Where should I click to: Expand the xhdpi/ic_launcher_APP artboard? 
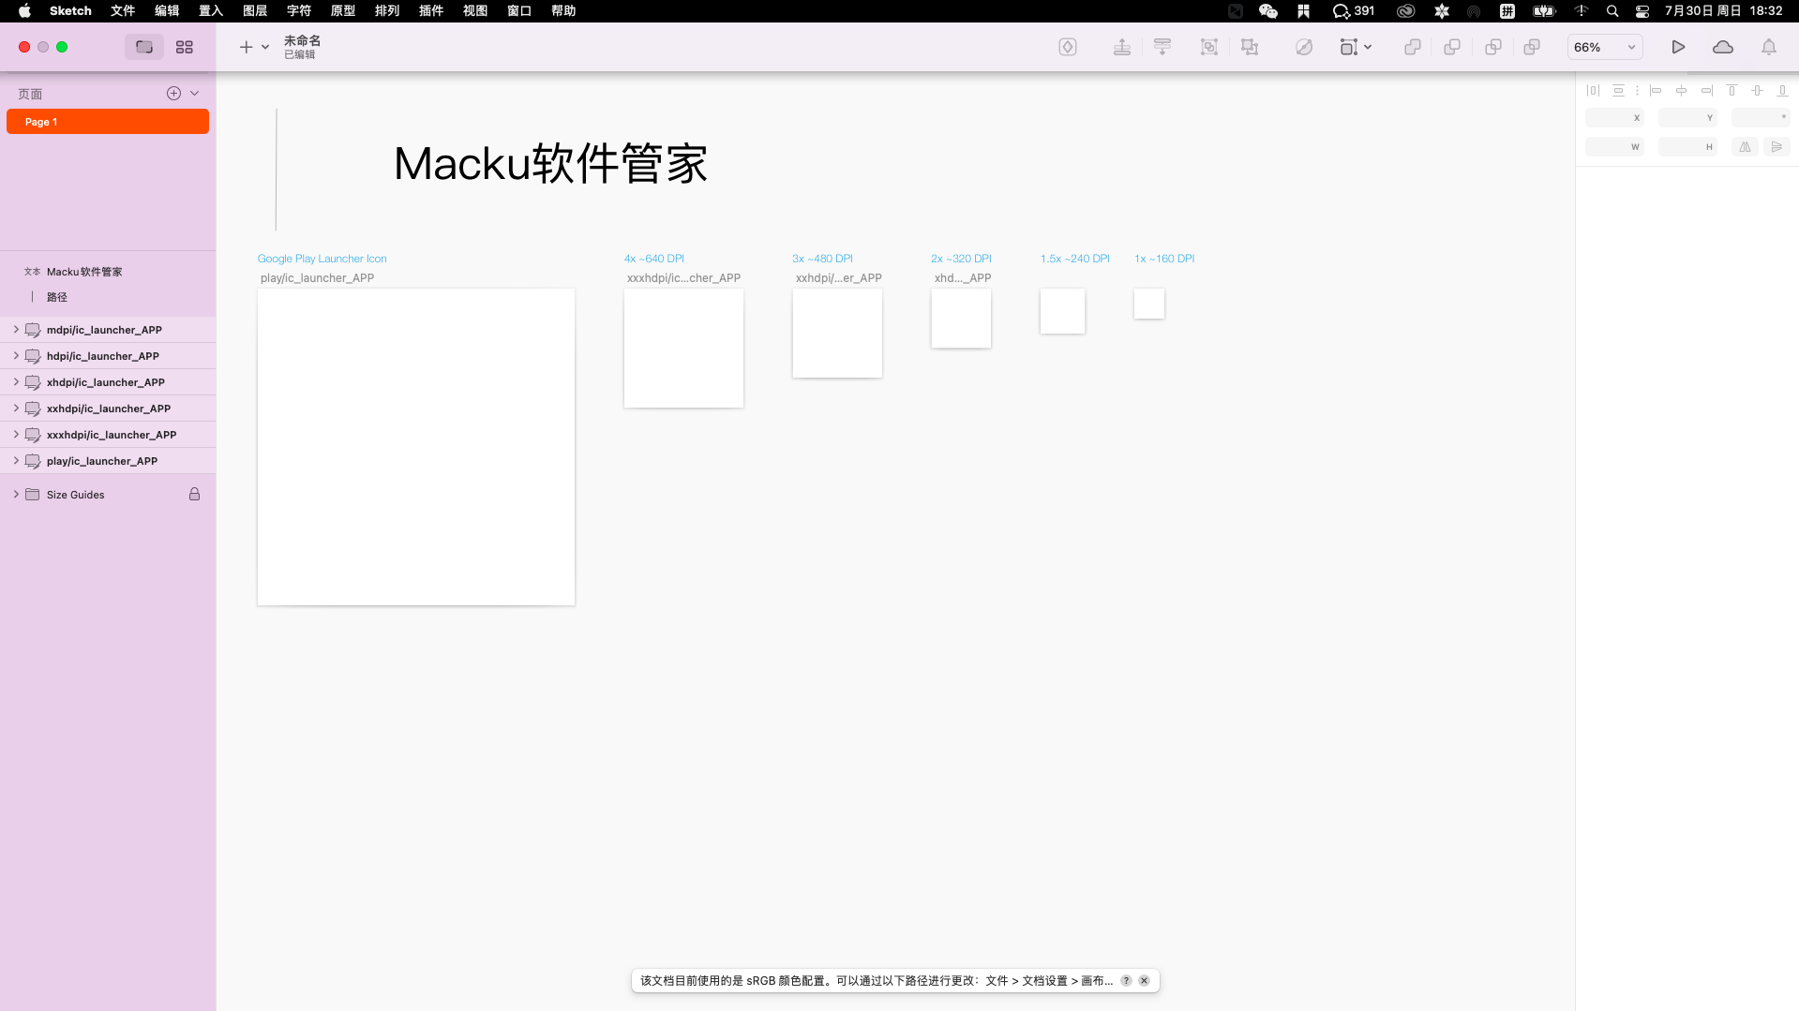(16, 382)
